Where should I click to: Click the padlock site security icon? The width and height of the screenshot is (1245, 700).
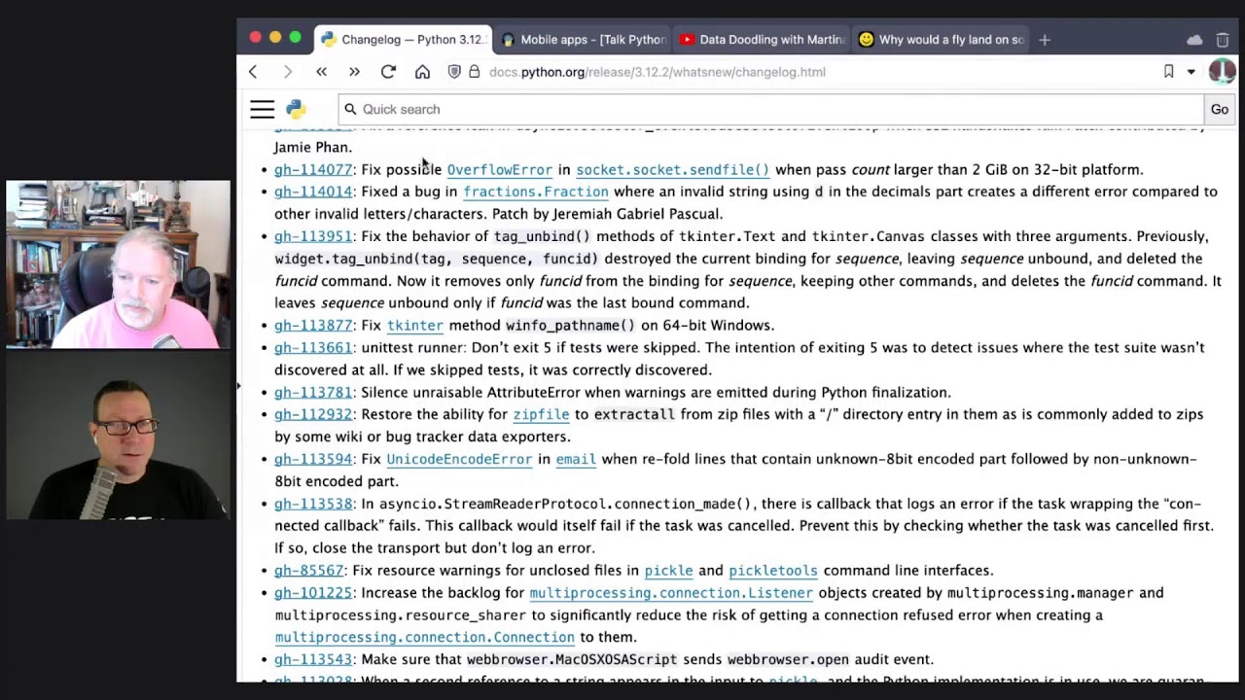point(475,72)
